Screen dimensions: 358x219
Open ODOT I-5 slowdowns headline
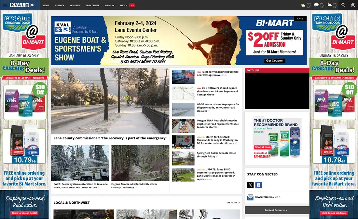click(x=217, y=91)
